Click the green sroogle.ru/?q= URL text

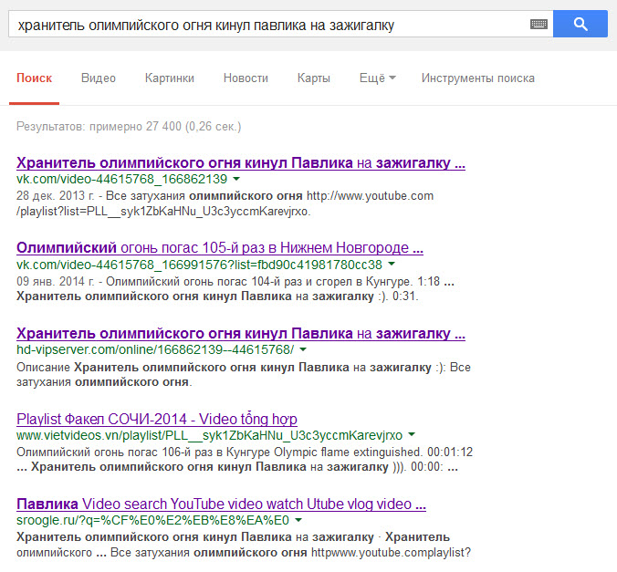pyautogui.click(x=152, y=520)
